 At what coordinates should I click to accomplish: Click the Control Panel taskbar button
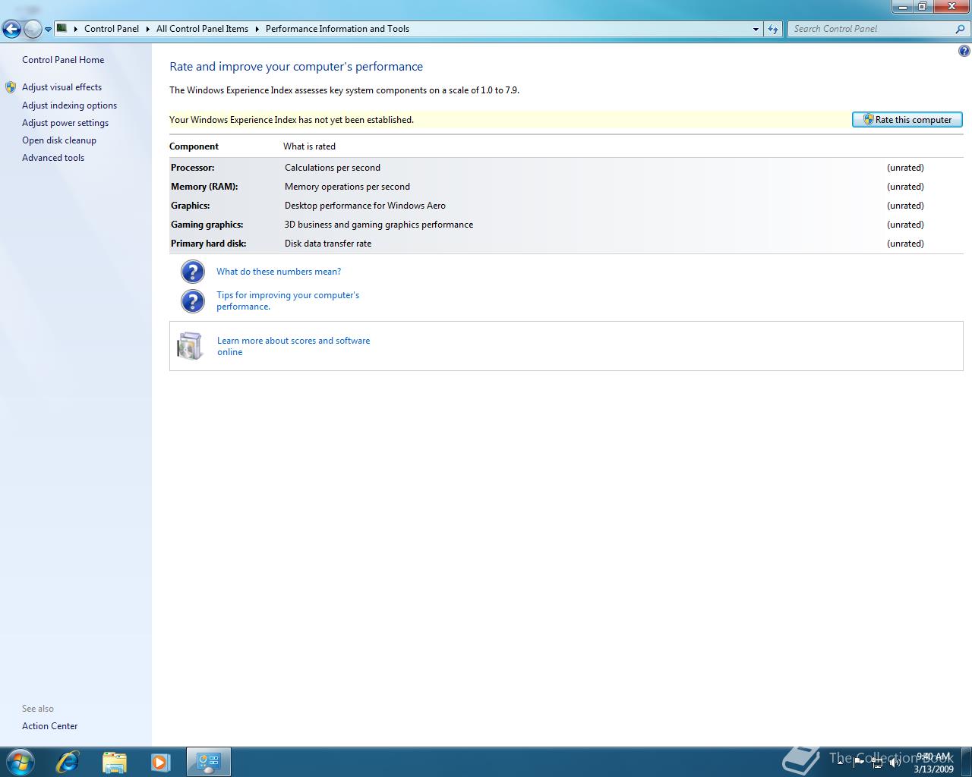click(209, 762)
